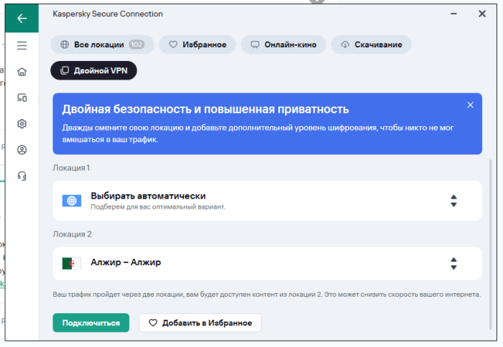Expand Локация 2 Алжир – Алжир dropdown
The image size is (503, 347).
[x=267, y=263]
